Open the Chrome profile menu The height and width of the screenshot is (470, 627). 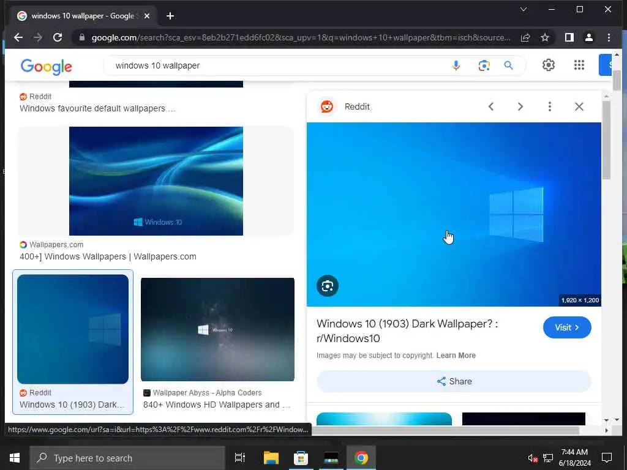pos(588,37)
